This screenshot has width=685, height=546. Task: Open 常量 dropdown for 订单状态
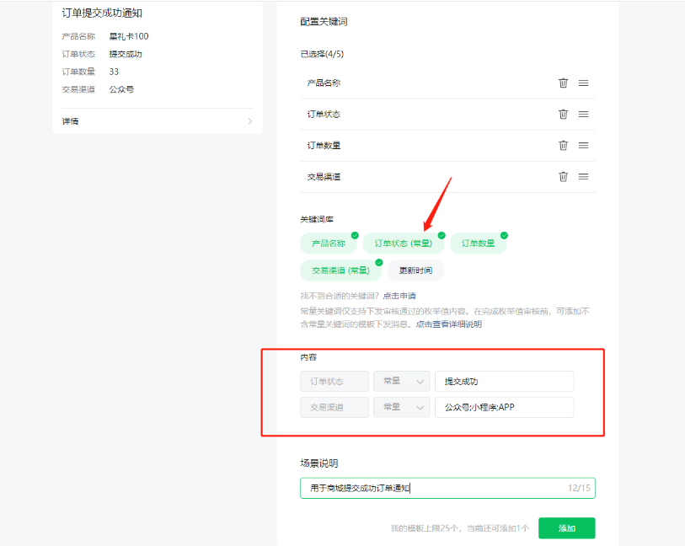click(401, 382)
